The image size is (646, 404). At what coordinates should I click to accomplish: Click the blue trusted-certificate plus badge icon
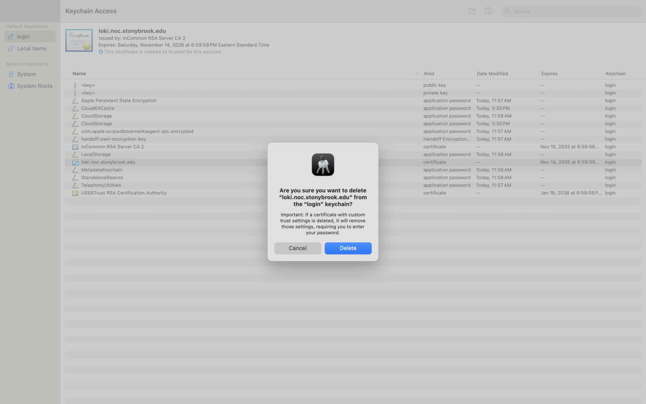click(x=101, y=52)
